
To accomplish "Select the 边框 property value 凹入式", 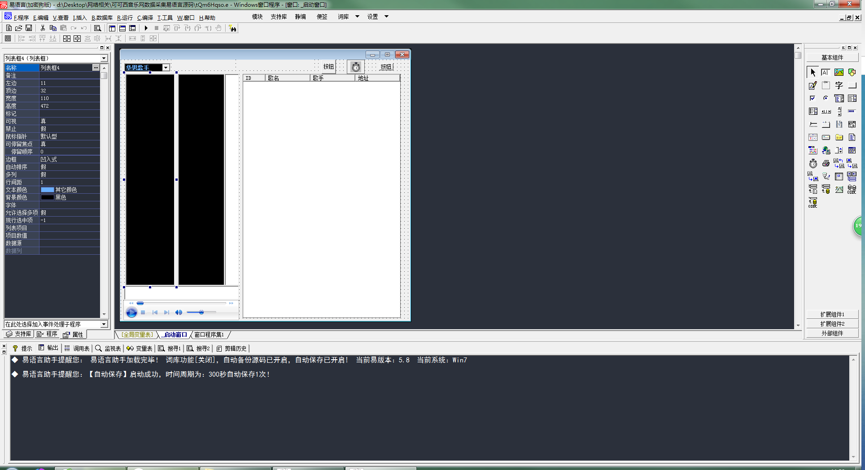I will pos(70,159).
